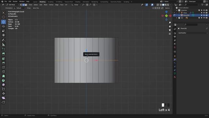Open the Edit Mode dropdown
This screenshot has height=118, width=209.
point(12,5)
